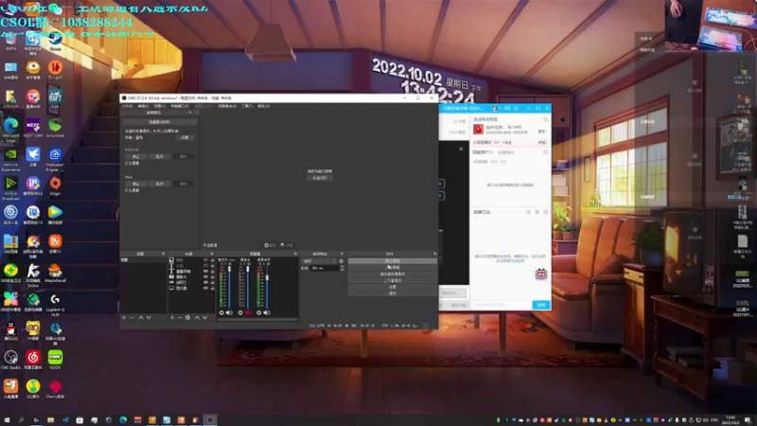This screenshot has height=426, width=757.
Task: Open GeForce Experience desktop icon
Action: [x=10, y=159]
